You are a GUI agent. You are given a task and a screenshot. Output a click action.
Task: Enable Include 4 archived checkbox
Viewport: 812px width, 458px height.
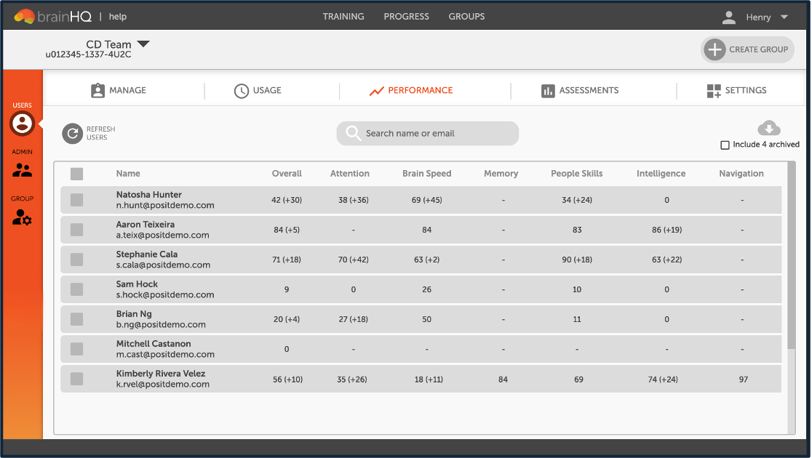pyautogui.click(x=725, y=145)
